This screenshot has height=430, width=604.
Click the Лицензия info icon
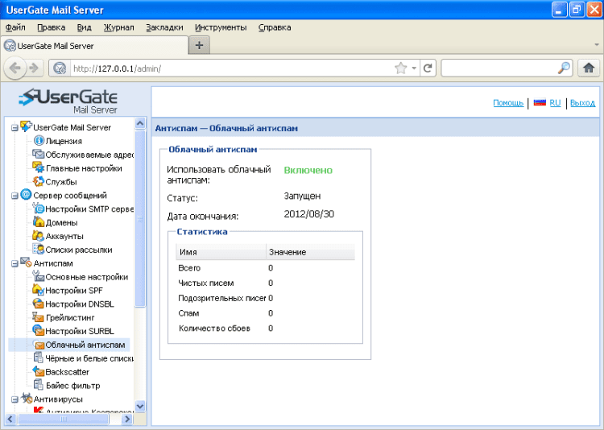39,141
